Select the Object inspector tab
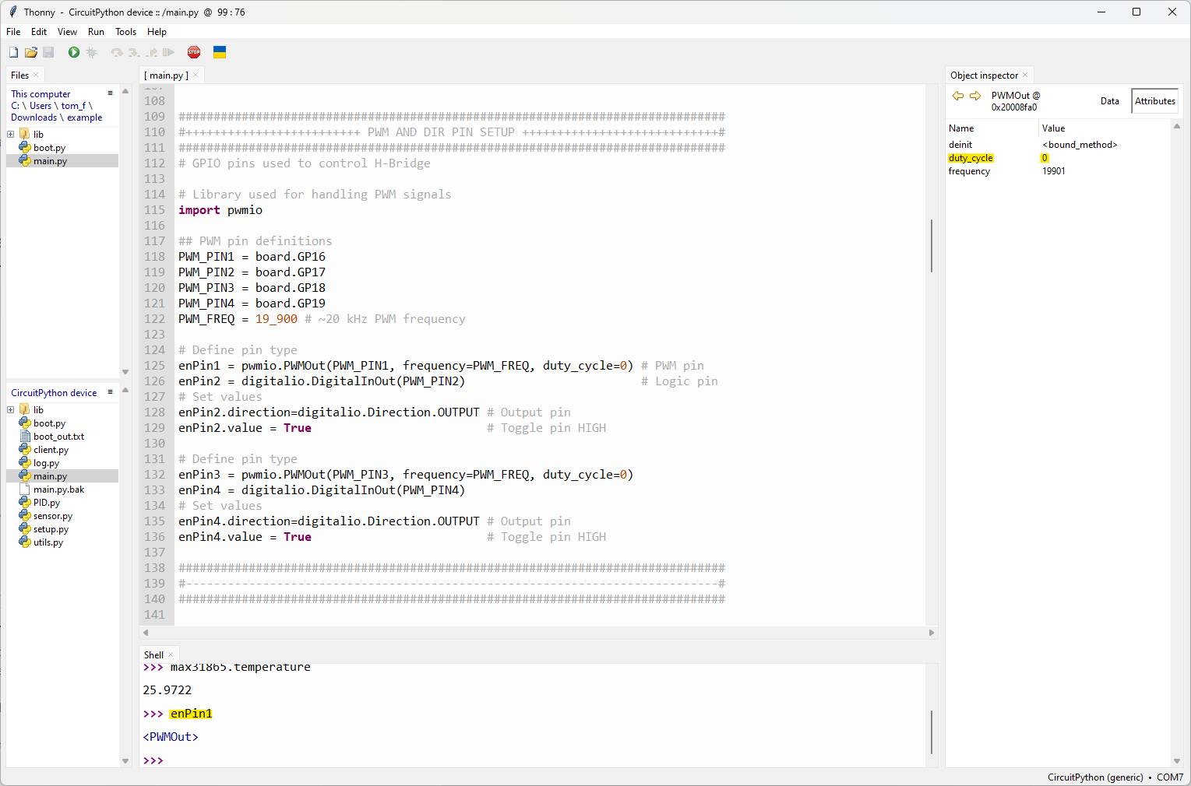 tap(984, 75)
